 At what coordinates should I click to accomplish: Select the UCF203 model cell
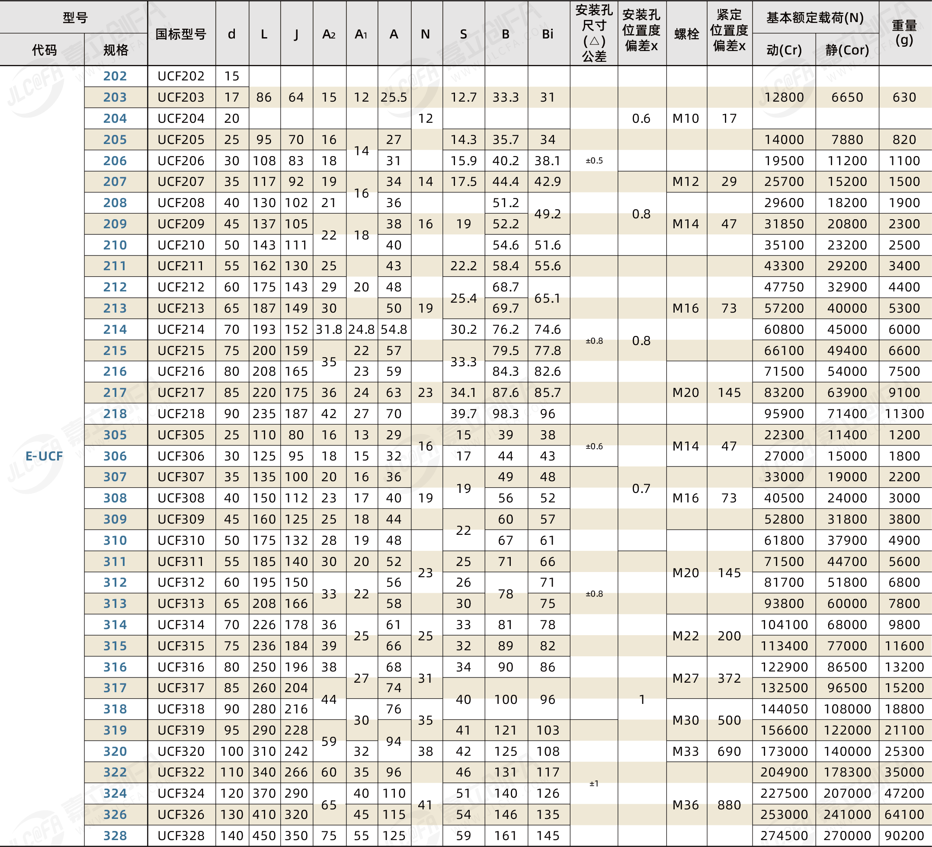coord(181,97)
